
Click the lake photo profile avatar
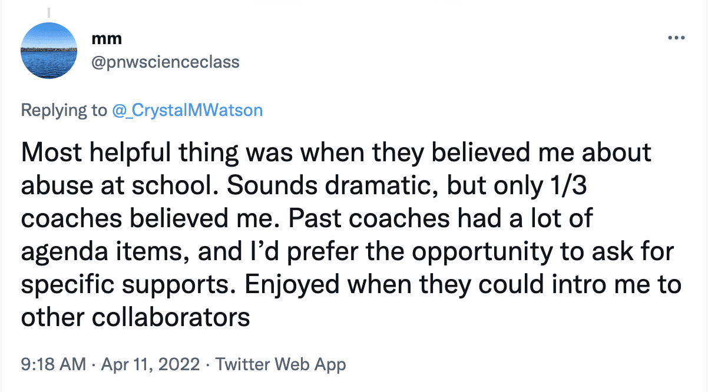tap(49, 51)
